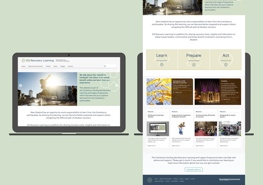Click About link in the dark footer

point(156,179)
